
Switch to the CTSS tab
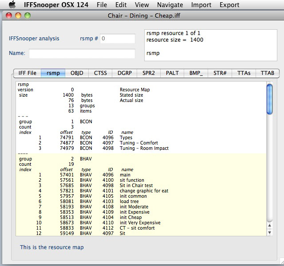(101, 73)
